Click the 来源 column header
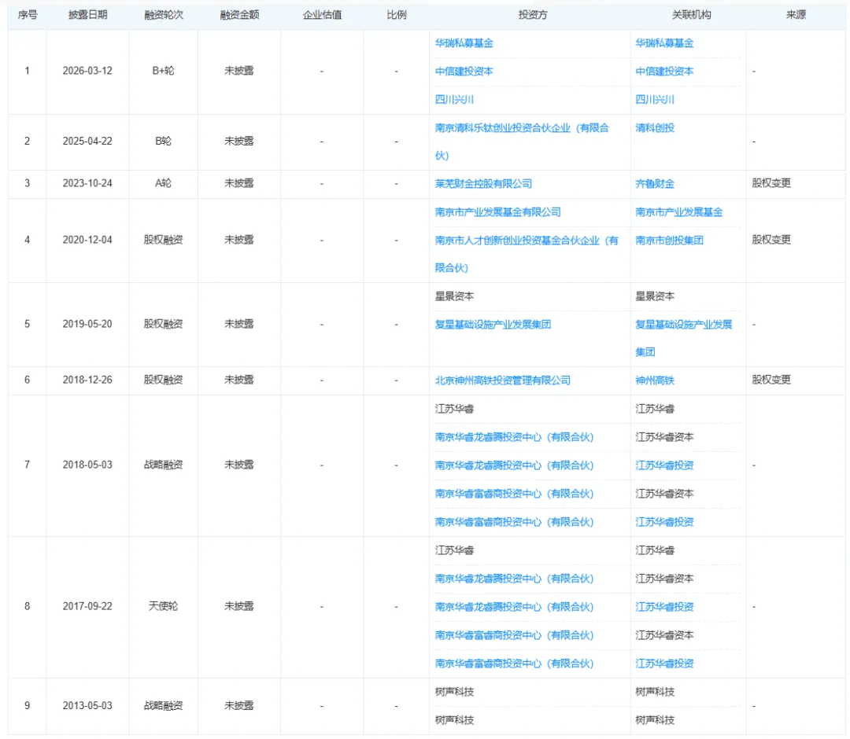The width and height of the screenshot is (850, 739). (796, 15)
